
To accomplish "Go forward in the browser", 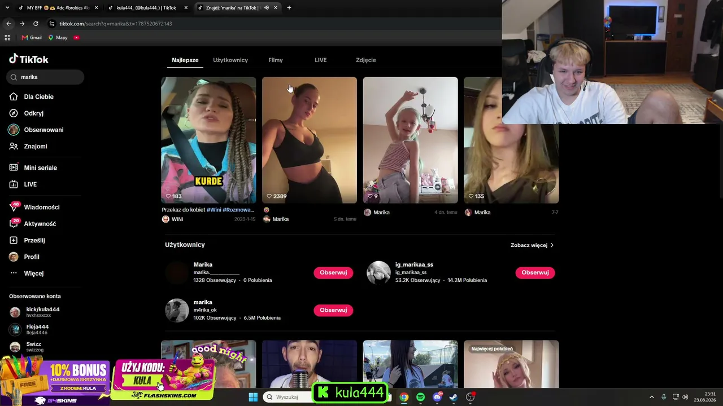I will [22, 24].
